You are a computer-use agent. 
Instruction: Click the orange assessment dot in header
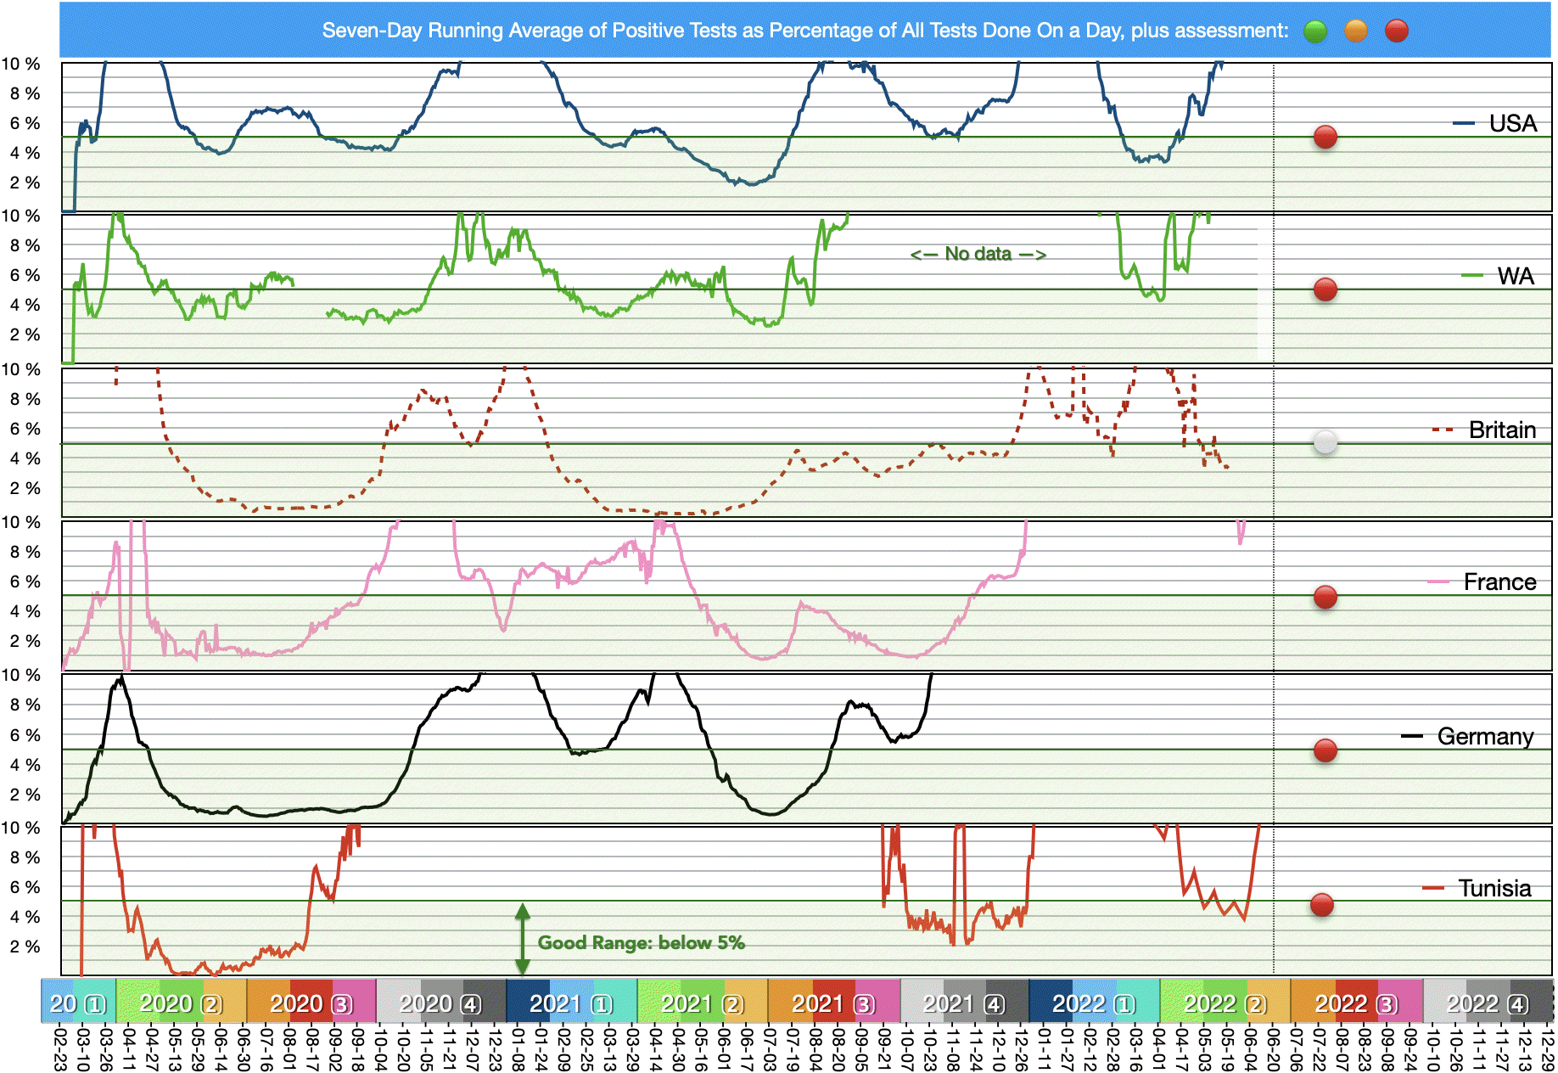1356,31
